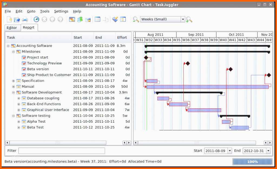Click the Open file folder icon
277x169 pixels.
pos(17,19)
